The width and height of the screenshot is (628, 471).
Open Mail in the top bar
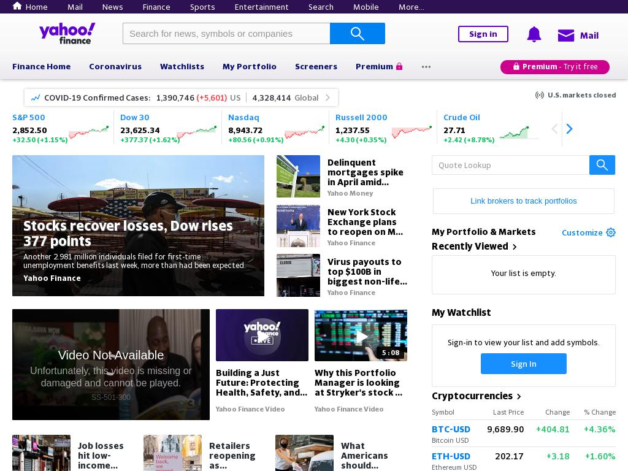click(75, 7)
